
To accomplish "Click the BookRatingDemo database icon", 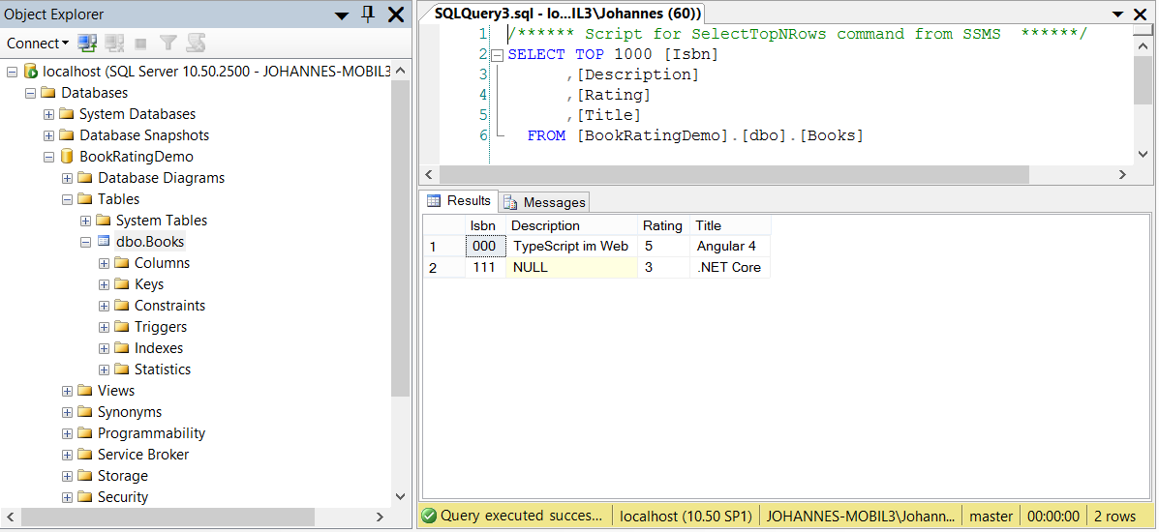I will pyautogui.click(x=67, y=157).
